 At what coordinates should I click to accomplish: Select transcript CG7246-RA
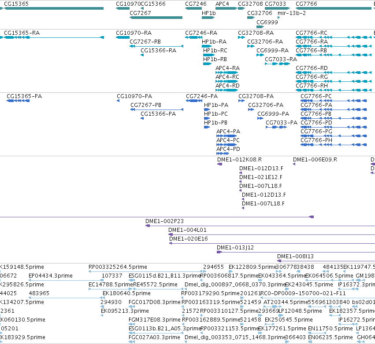[x=194, y=37]
